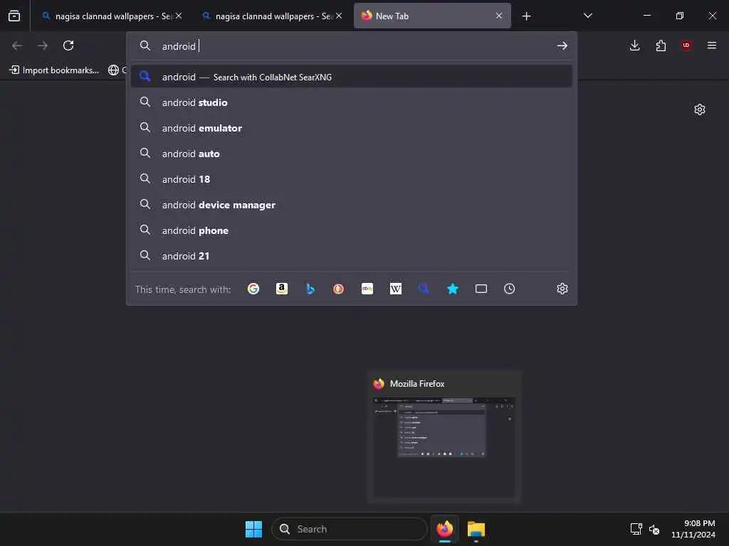Image resolution: width=729 pixels, height=546 pixels.
Task: Open the Firefox hamburger application menu
Action: point(712,45)
